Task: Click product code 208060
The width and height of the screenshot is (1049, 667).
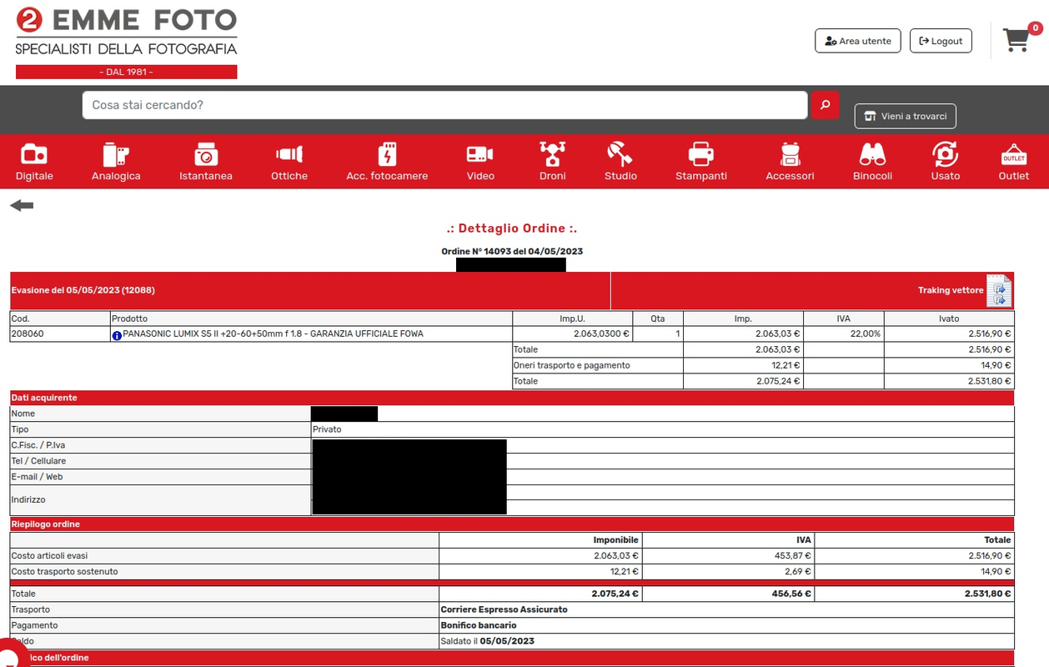Action: [x=26, y=333]
